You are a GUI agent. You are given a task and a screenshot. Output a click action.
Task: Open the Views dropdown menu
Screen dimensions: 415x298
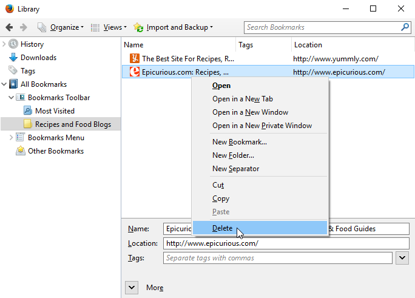click(x=109, y=27)
